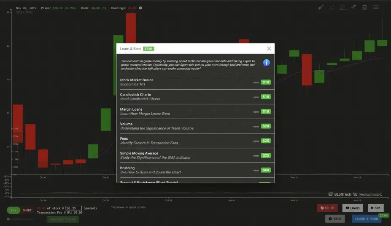Screen dimensions: 391x226
Task: Open the robot face icon in toolbar
Action: (364, 7)
